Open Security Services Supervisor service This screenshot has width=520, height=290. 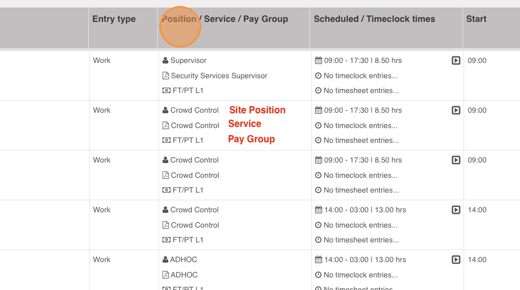click(219, 76)
